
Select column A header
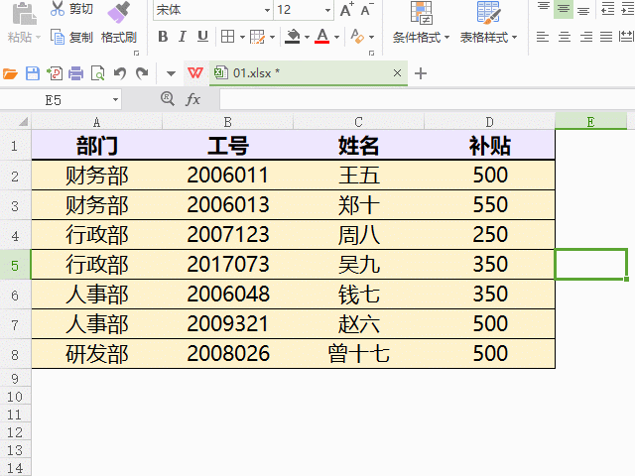[x=97, y=122]
